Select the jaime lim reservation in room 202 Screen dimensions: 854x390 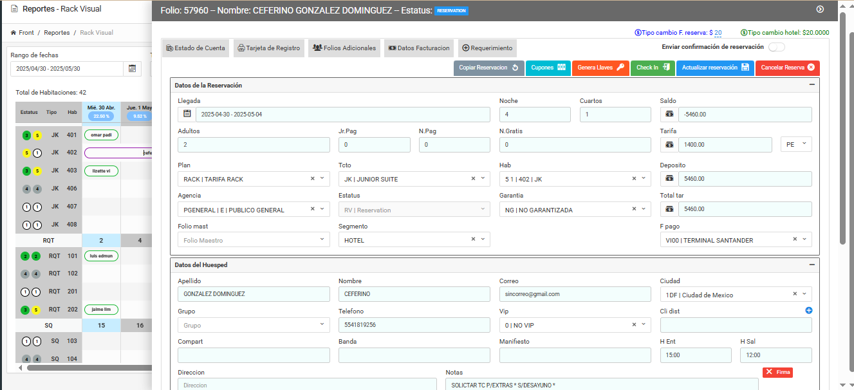(x=101, y=310)
